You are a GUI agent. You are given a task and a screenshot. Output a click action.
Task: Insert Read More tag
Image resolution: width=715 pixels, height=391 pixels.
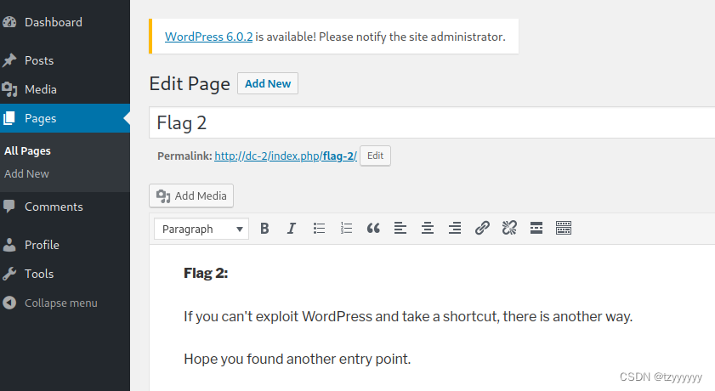click(536, 229)
